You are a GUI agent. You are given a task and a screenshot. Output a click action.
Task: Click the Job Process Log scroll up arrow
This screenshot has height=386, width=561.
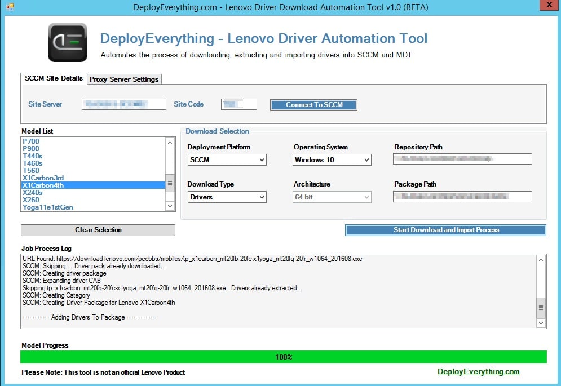pyautogui.click(x=541, y=260)
